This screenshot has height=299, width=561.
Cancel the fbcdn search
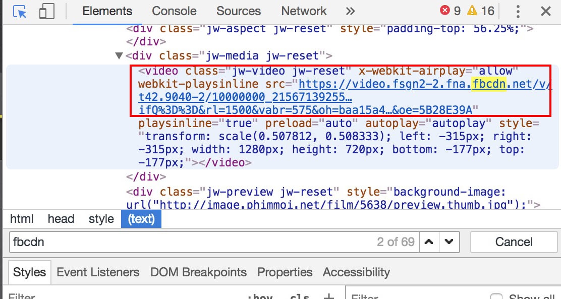click(514, 242)
